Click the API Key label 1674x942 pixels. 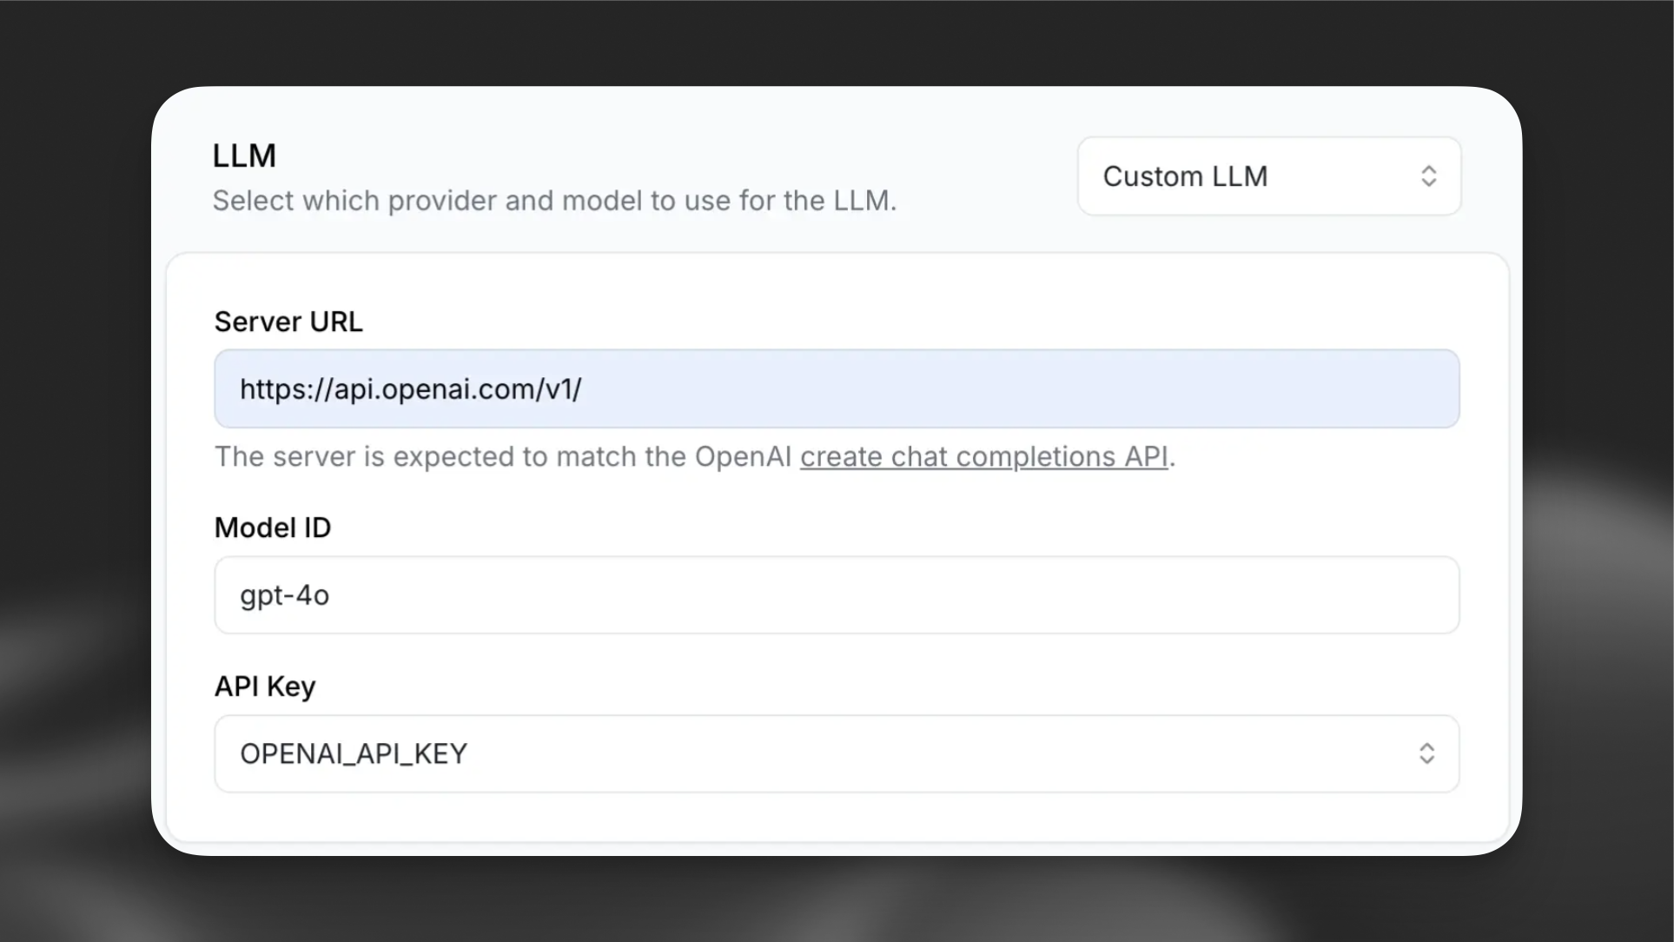point(265,686)
